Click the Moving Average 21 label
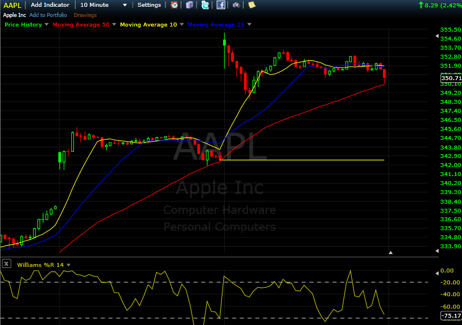 tap(216, 25)
